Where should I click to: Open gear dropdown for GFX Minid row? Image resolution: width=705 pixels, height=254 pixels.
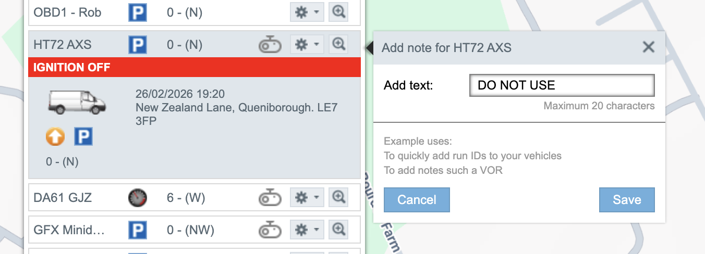(307, 230)
